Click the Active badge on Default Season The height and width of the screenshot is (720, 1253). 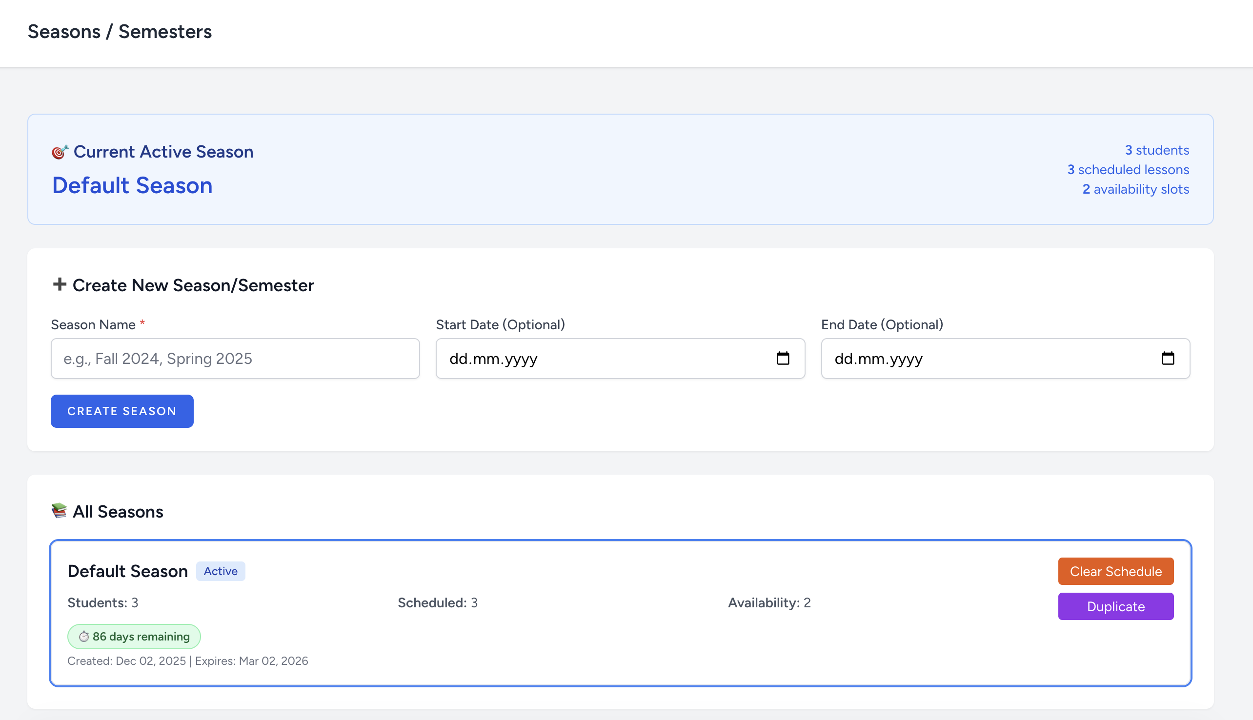[221, 571]
